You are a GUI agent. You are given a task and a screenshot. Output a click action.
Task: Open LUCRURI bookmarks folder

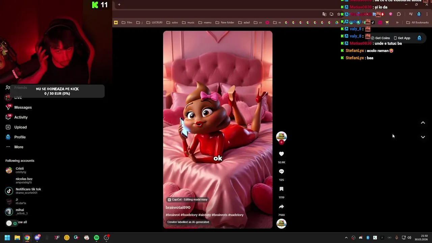click(x=154, y=23)
